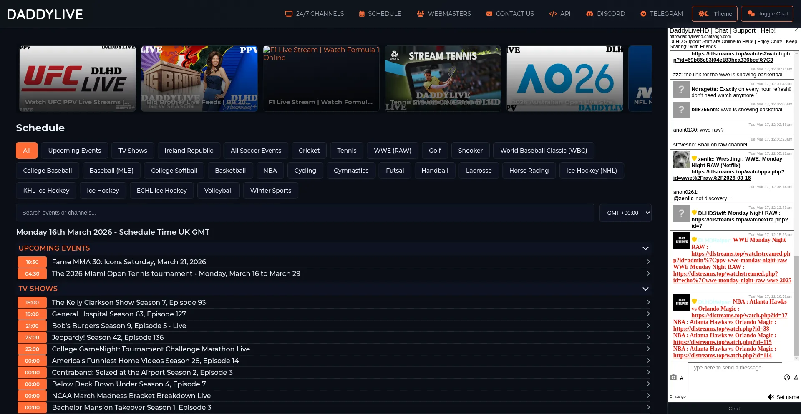The width and height of the screenshot is (801, 414).
Task: Expand General Hospital Season 63 row
Action: 334,314
